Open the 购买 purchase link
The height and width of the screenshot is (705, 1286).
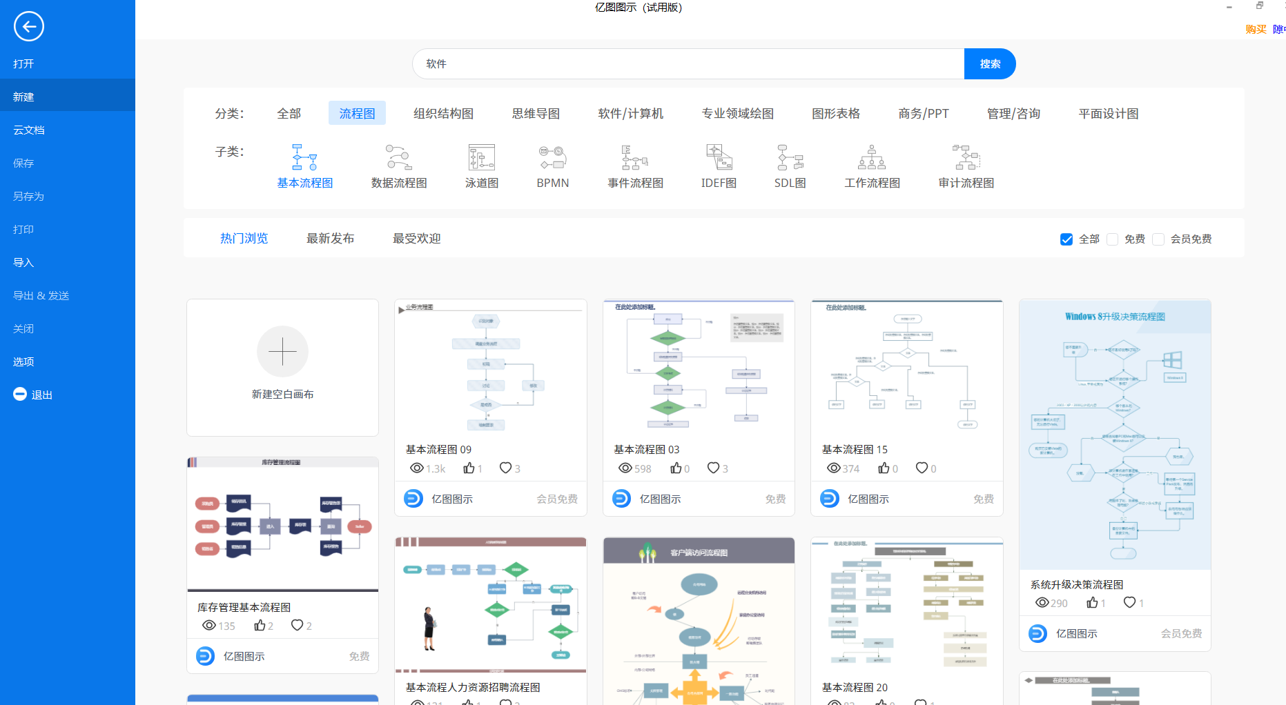[1254, 29]
